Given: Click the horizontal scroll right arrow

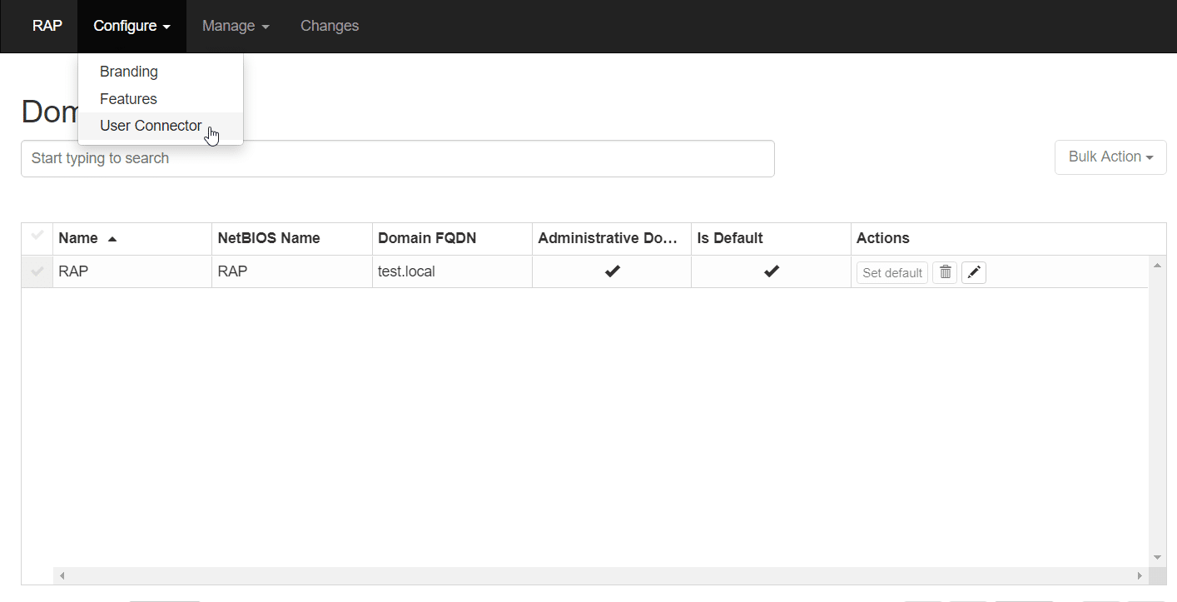Looking at the screenshot, I should point(1140,575).
